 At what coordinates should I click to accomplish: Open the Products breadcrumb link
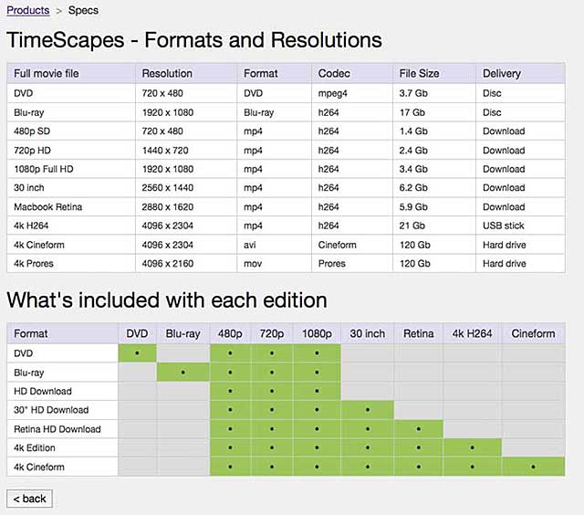[28, 10]
